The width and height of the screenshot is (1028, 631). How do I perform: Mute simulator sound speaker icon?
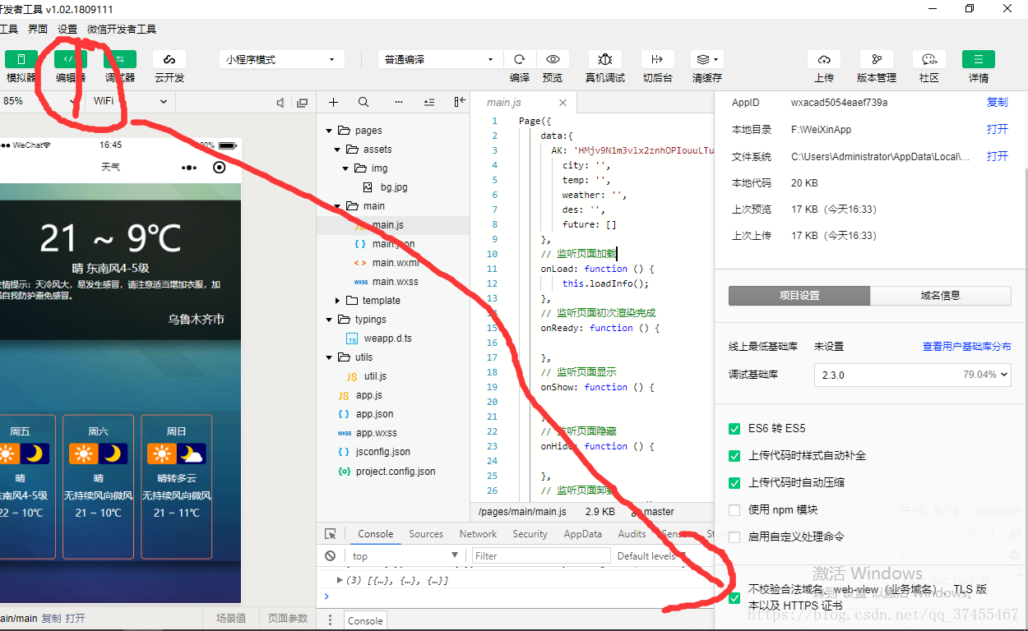pyautogui.click(x=280, y=102)
